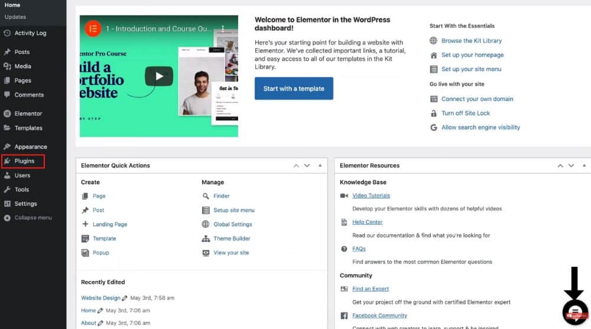The image size is (591, 329).
Task: Click the Users person icon
Action: [7, 175]
